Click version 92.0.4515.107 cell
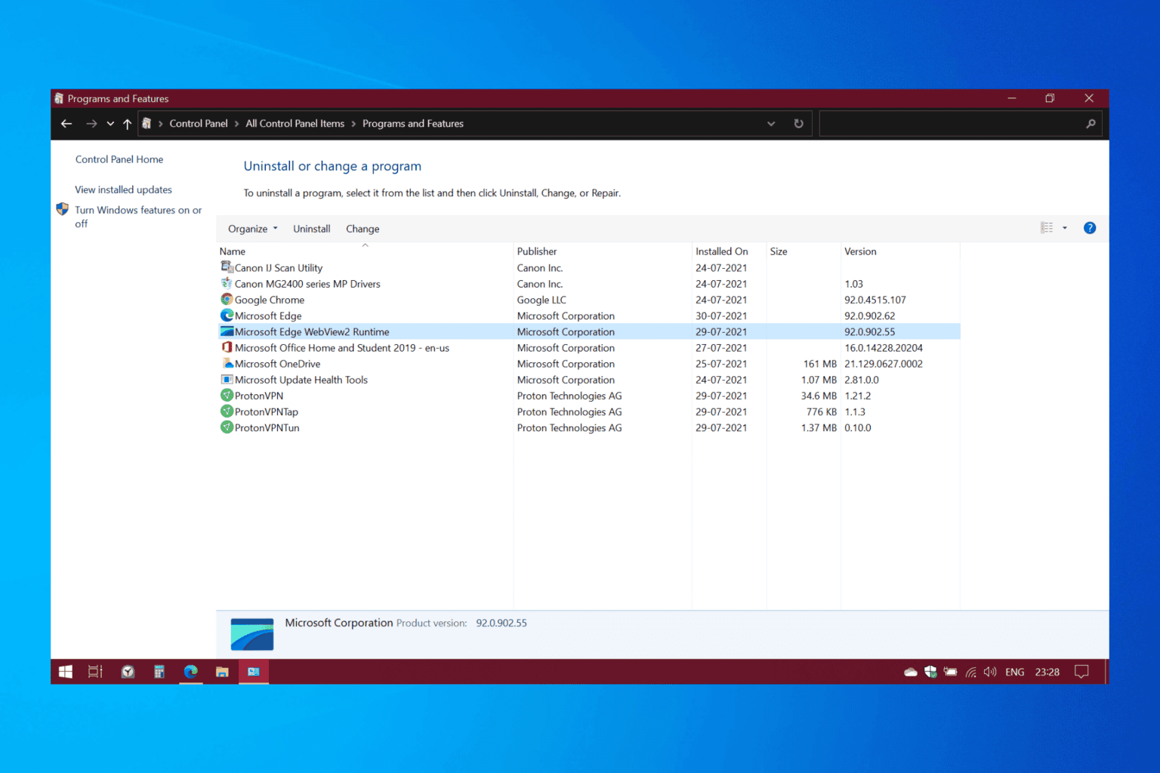Viewport: 1160px width, 773px height. click(x=875, y=300)
